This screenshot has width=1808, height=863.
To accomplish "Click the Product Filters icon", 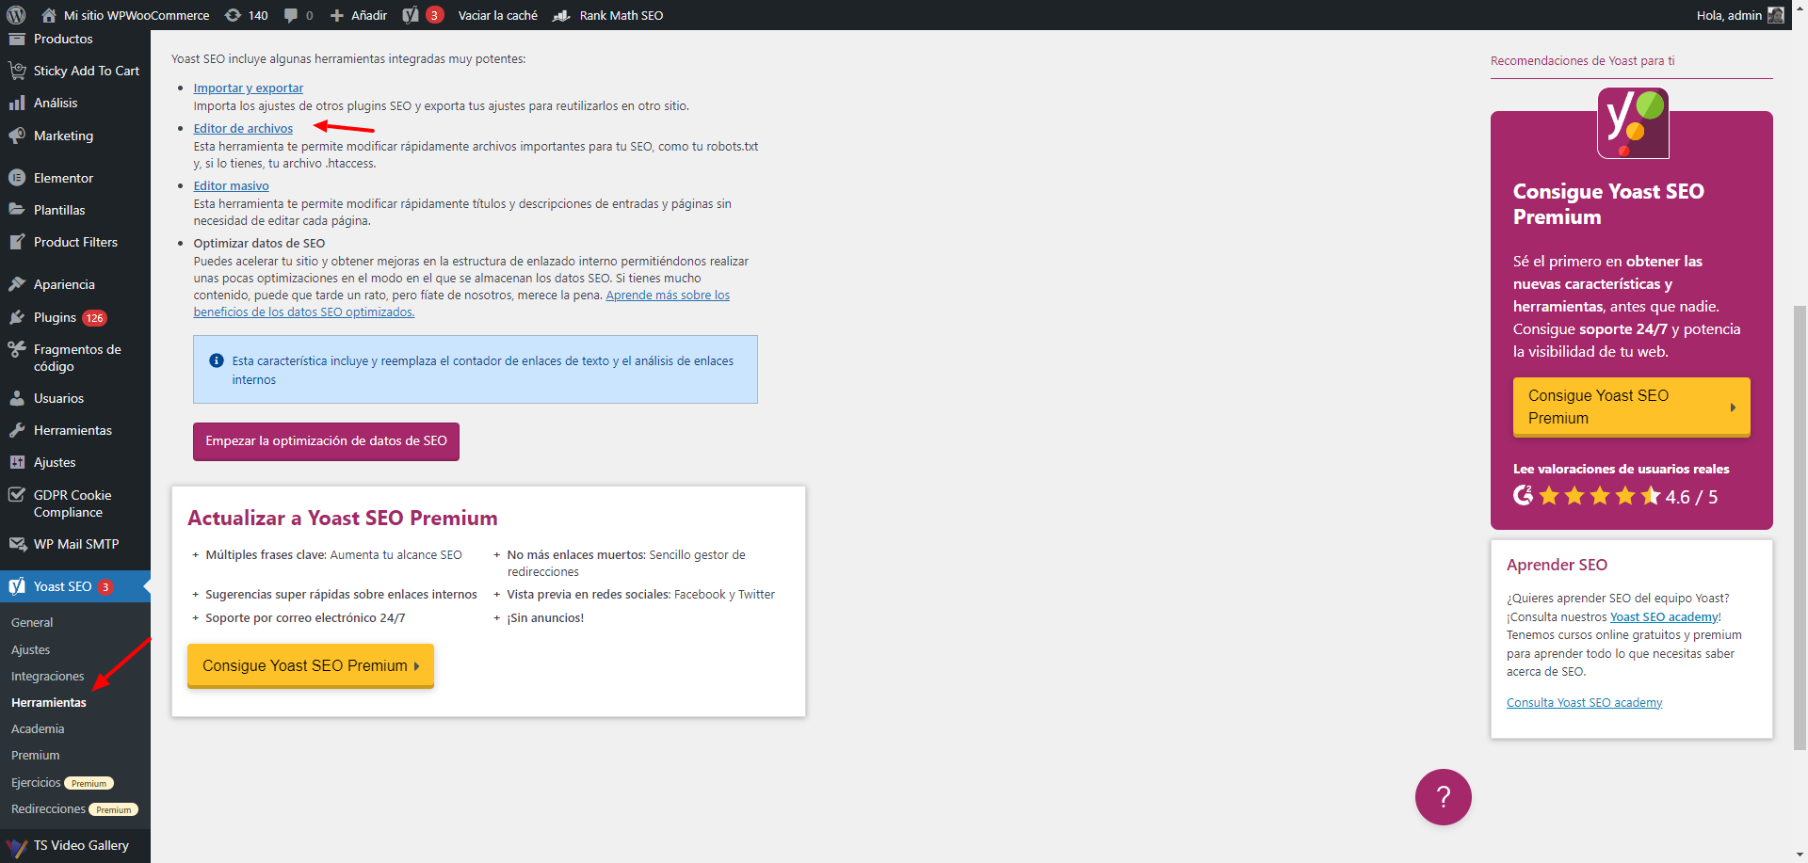I will coord(17,242).
